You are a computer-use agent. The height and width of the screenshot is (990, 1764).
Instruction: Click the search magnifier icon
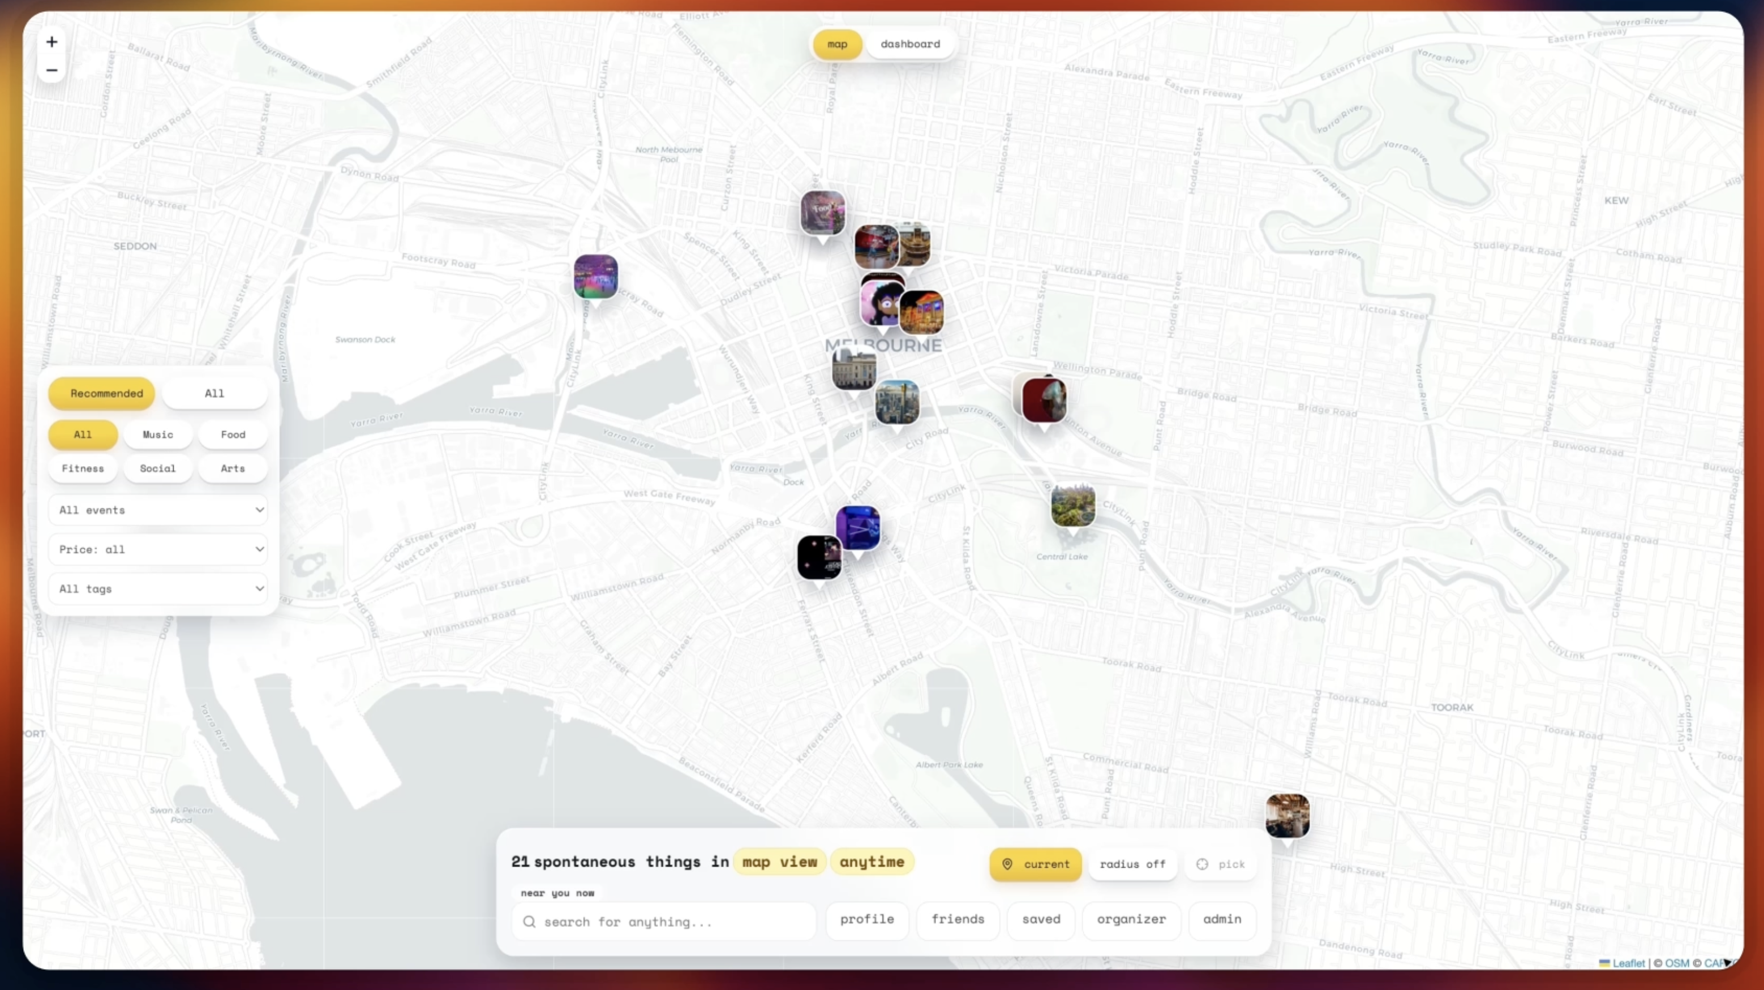[529, 922]
